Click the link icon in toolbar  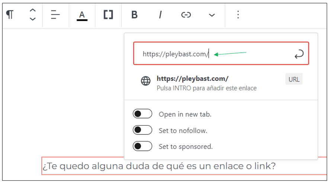pos(186,15)
